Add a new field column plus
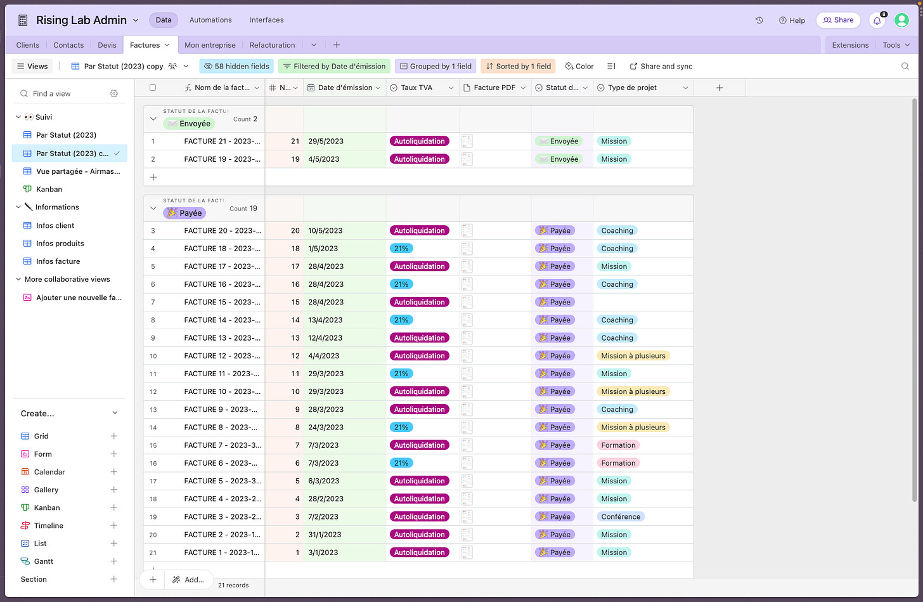This screenshot has height=602, width=923. tap(720, 88)
